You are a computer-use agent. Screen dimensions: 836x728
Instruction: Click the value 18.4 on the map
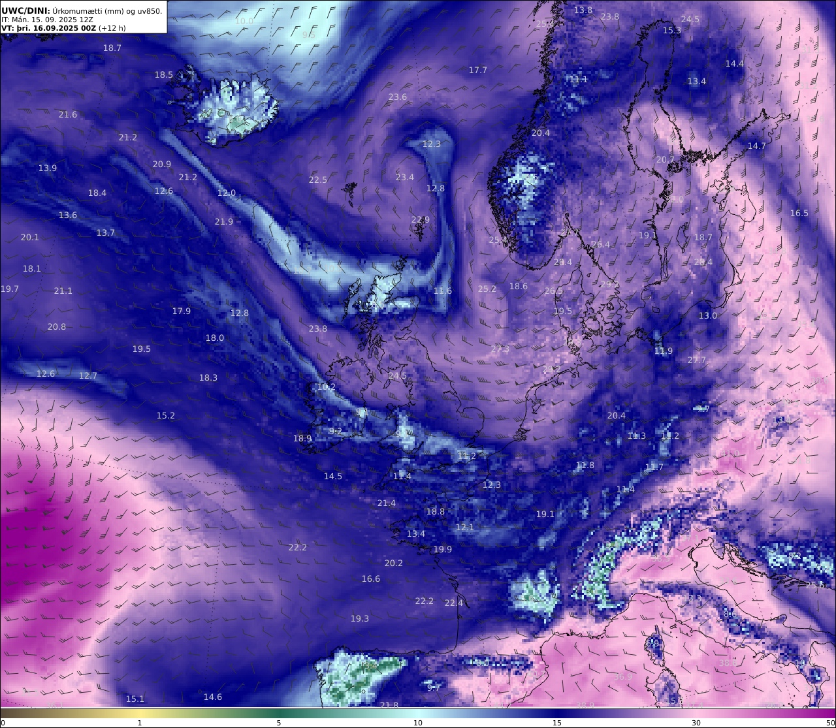pos(97,193)
